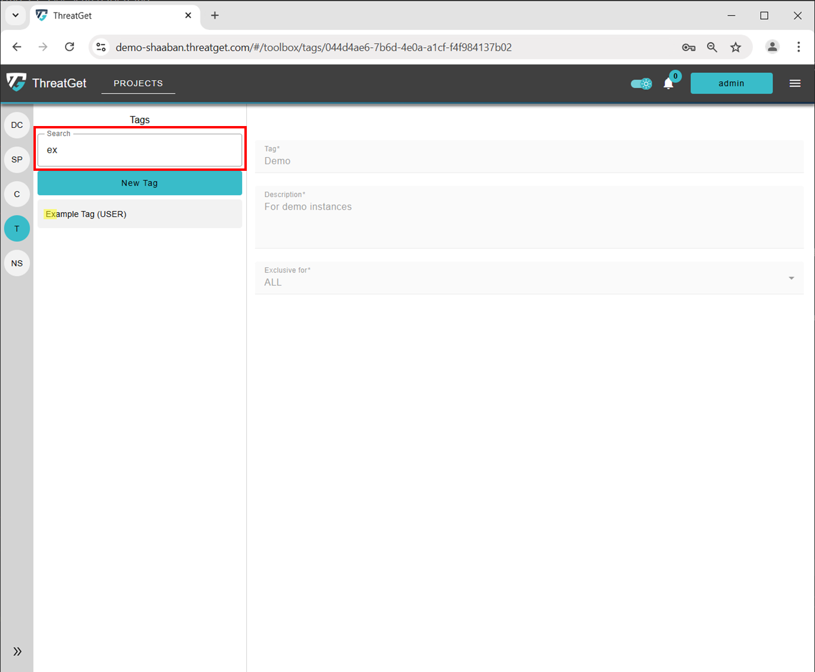Select Example Tag (USER) in list

[140, 214]
